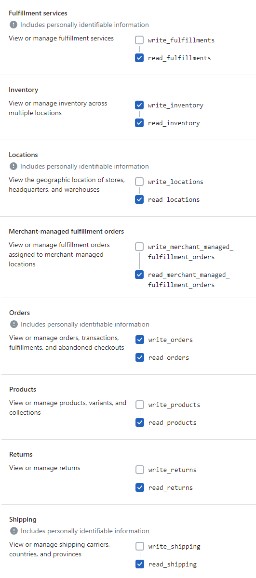Toggle the read_orders checkbox
The image size is (256, 578).
tap(140, 357)
